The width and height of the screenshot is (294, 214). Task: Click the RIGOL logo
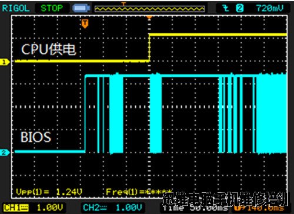(16, 8)
